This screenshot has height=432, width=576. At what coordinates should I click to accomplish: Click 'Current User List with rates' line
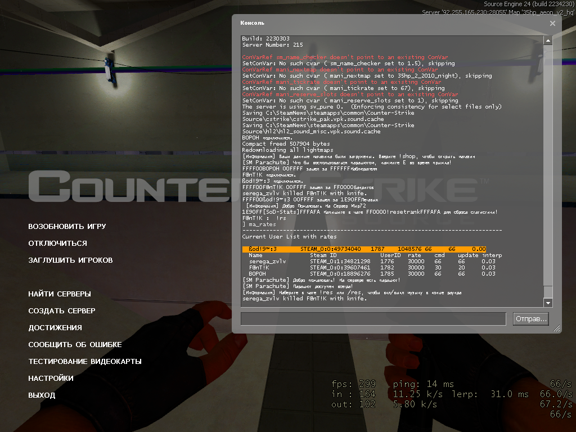(290, 237)
